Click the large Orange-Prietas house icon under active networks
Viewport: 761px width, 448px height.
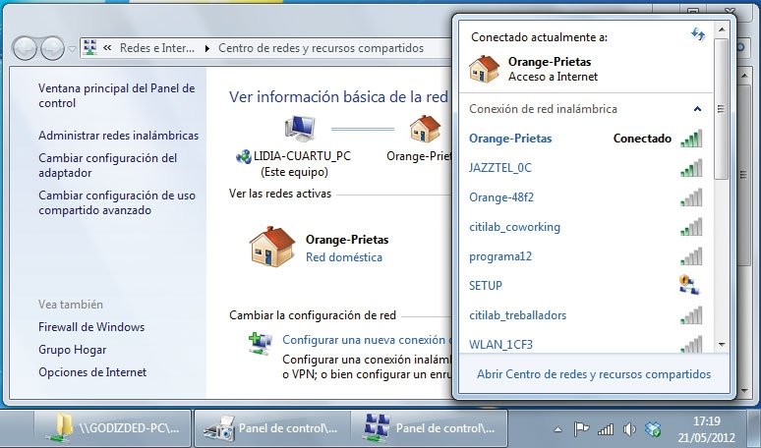(271, 247)
